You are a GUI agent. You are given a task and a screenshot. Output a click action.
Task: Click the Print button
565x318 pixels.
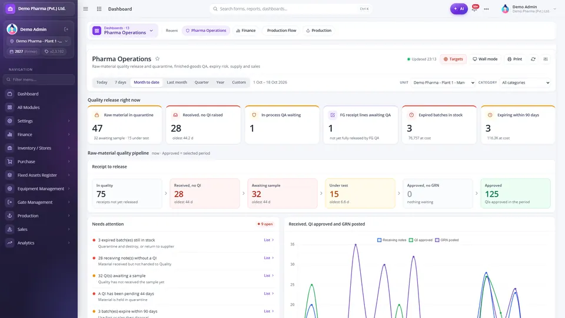(514, 59)
